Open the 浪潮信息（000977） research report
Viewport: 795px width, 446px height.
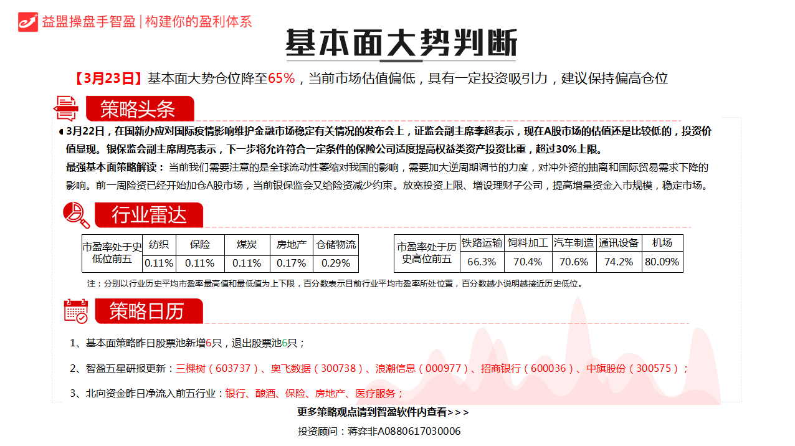(x=422, y=368)
